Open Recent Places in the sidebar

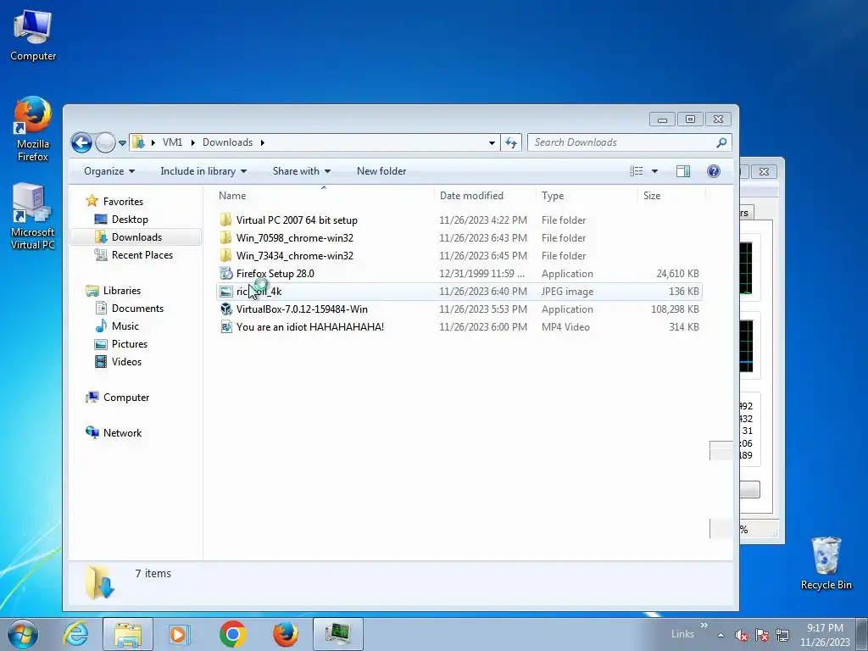(142, 254)
